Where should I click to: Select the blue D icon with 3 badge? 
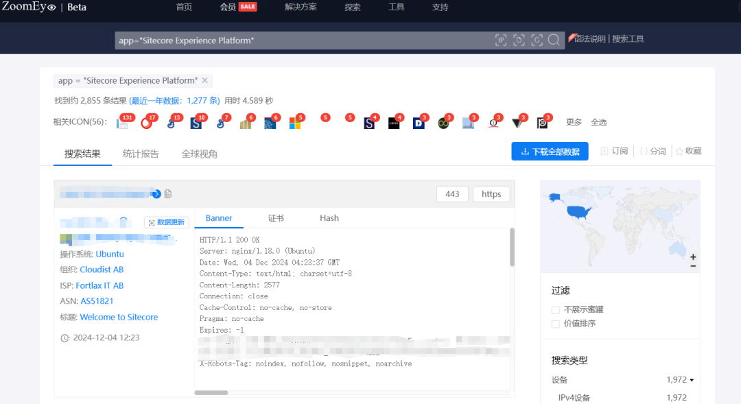419,123
